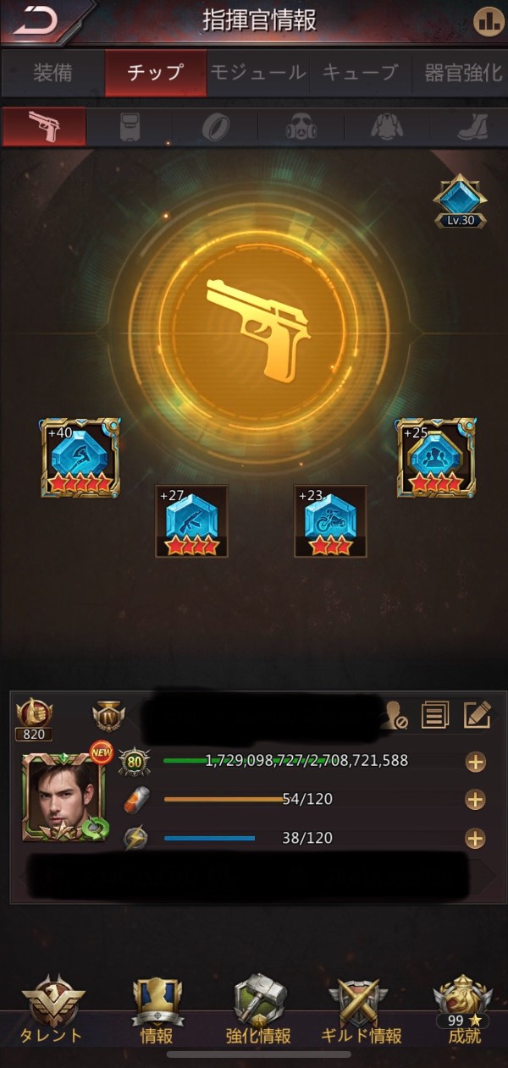Select the pistol weapon slot
The width and height of the screenshot is (508, 1068).
pyautogui.click(x=44, y=127)
